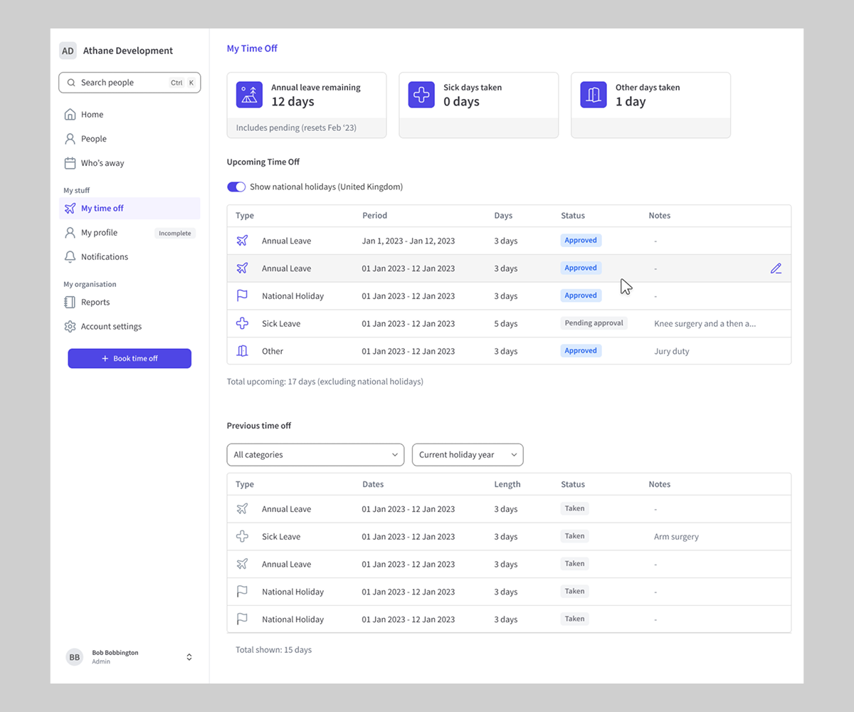Viewport: 854px width, 712px height.
Task: Open the All categories dropdown
Action: [315, 455]
